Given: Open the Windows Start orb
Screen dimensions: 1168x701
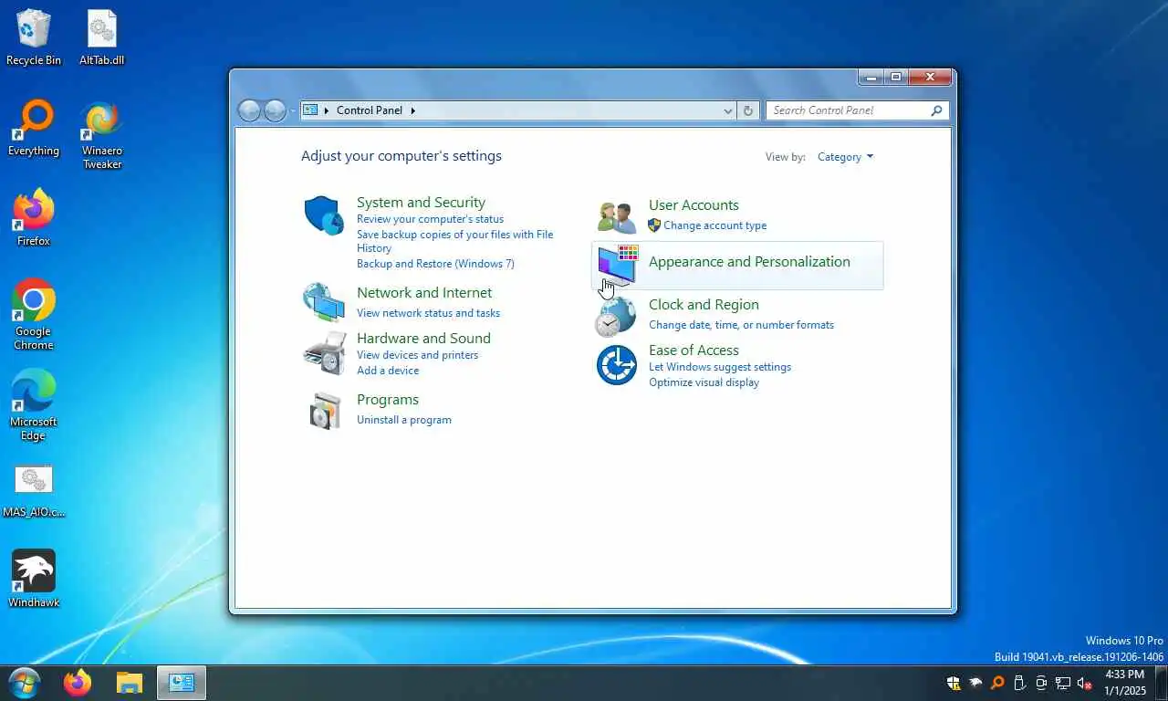Looking at the screenshot, I should pos(25,683).
